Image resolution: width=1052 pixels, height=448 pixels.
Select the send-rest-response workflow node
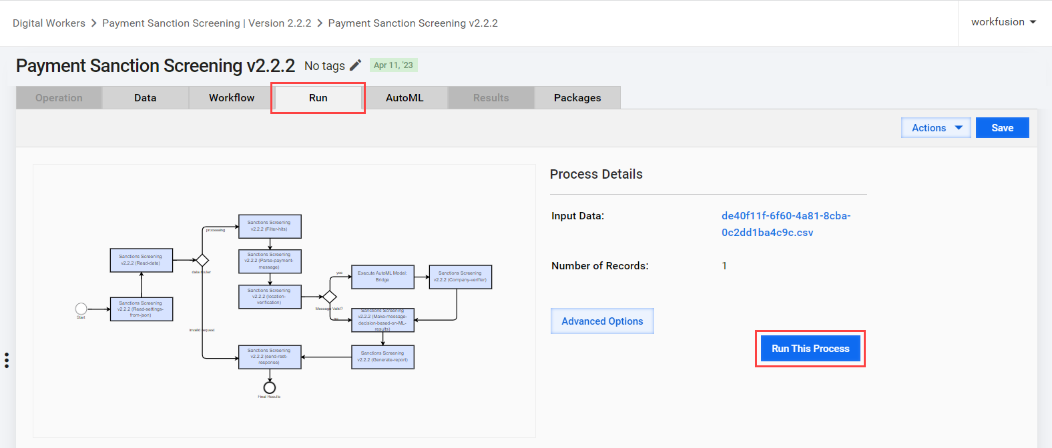point(270,357)
